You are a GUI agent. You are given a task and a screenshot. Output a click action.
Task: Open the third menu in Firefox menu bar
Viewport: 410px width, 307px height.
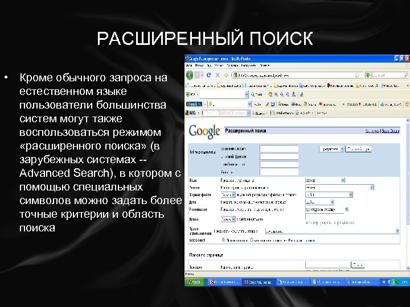click(x=208, y=65)
